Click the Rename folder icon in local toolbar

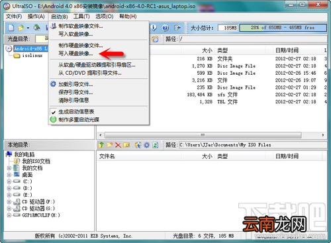click(126, 145)
